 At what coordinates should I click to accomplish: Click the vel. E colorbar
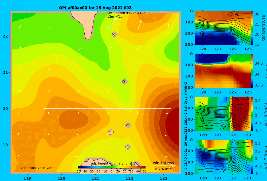[252, 157]
